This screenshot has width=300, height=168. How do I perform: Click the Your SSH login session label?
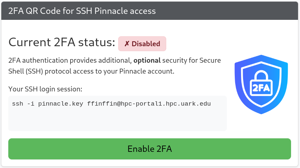[x=45, y=89]
